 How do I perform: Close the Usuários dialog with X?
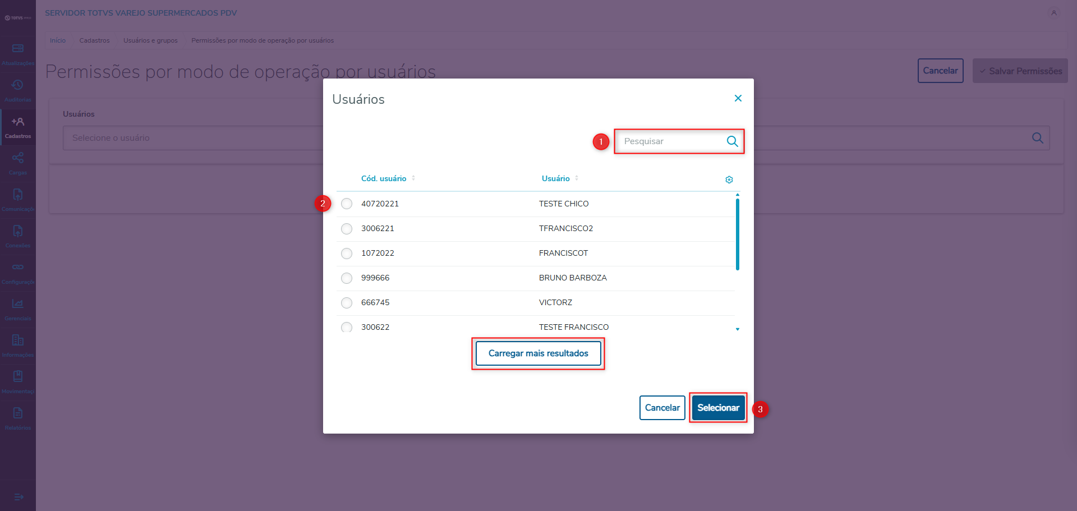coord(738,98)
